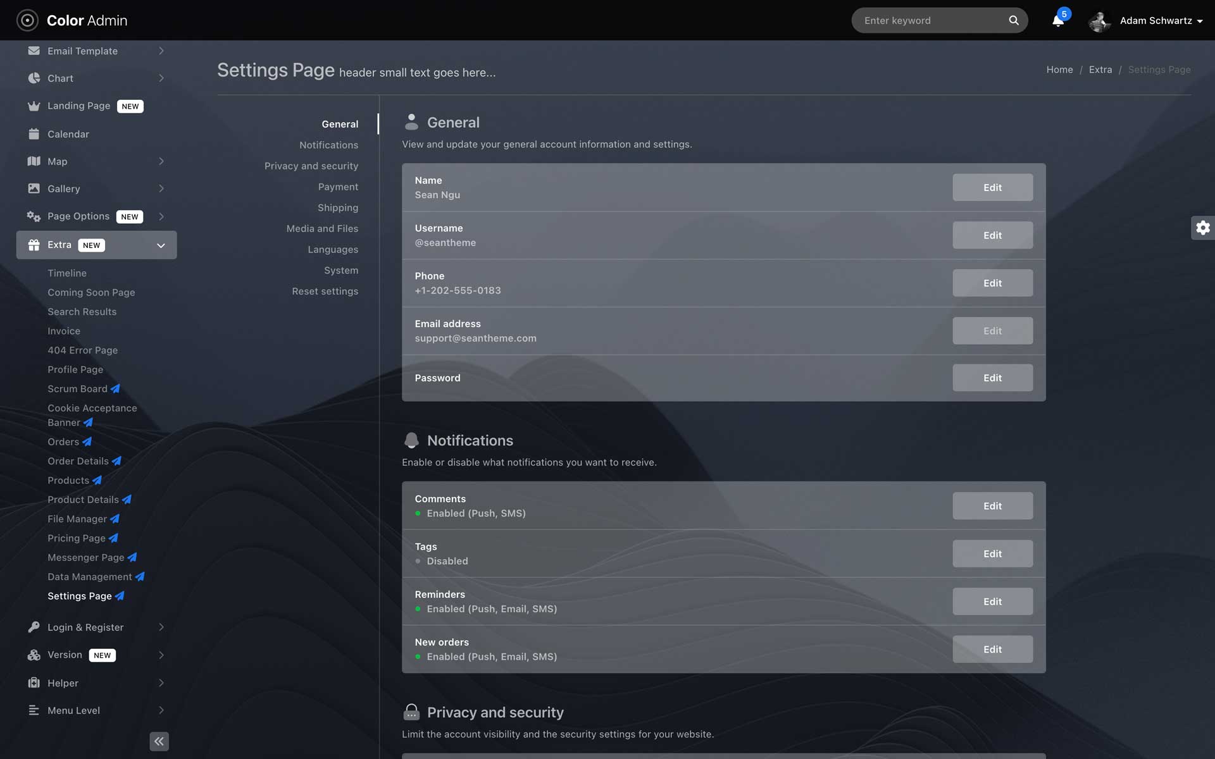Viewport: 1215px width, 759px height.
Task: Expand the Menu Level submenu
Action: (161, 710)
